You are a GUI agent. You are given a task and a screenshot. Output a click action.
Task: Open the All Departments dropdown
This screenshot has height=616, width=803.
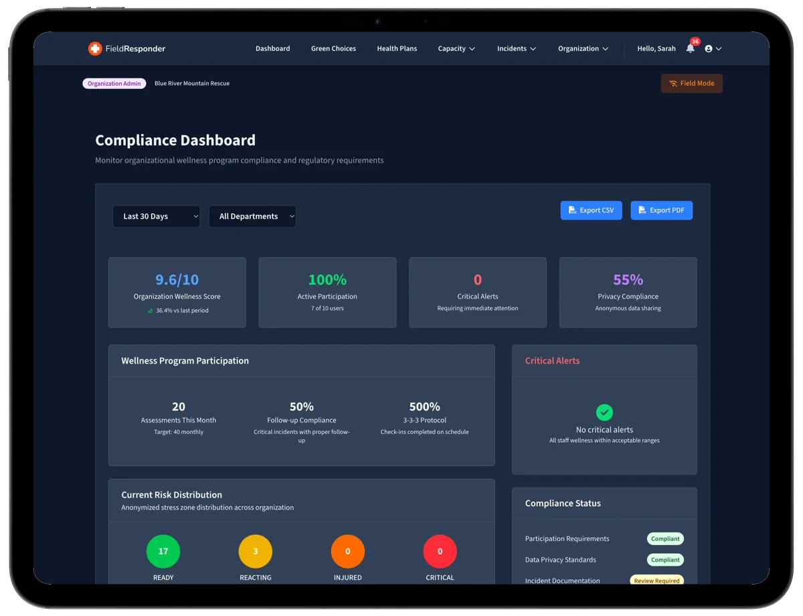[252, 216]
